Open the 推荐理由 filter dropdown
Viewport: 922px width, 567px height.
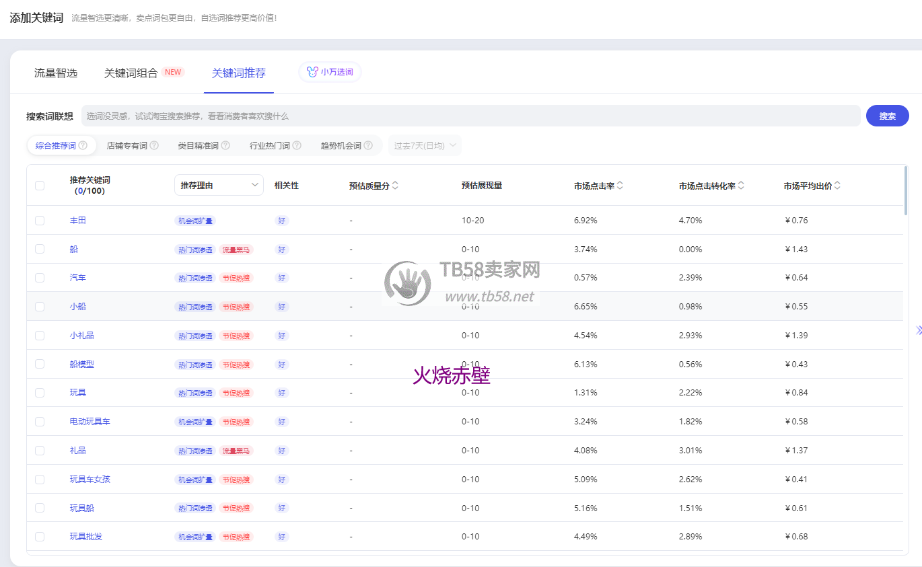pyautogui.click(x=219, y=185)
